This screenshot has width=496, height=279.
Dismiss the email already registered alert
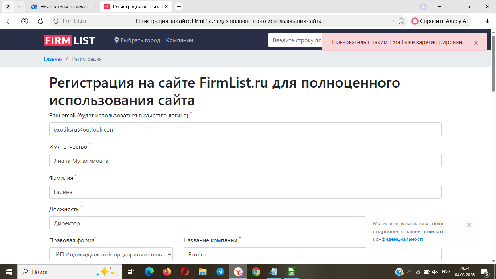click(476, 43)
